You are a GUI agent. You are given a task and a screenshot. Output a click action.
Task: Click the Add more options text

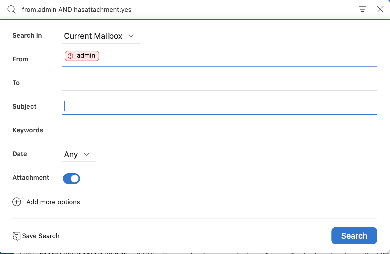point(53,202)
